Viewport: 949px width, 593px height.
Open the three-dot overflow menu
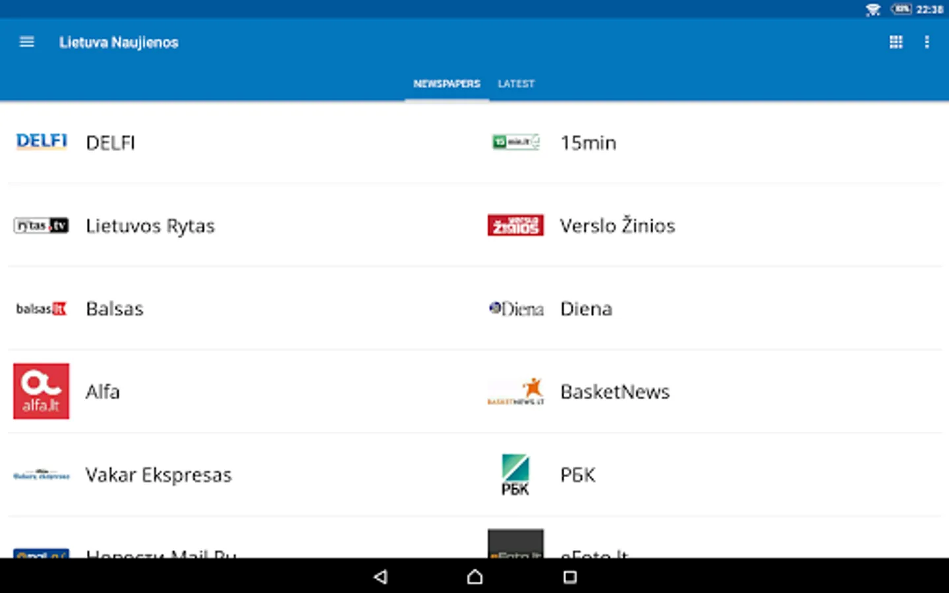927,42
